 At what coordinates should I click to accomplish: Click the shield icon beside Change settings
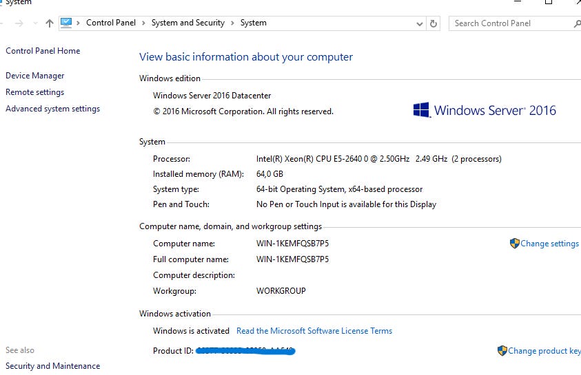tap(514, 244)
